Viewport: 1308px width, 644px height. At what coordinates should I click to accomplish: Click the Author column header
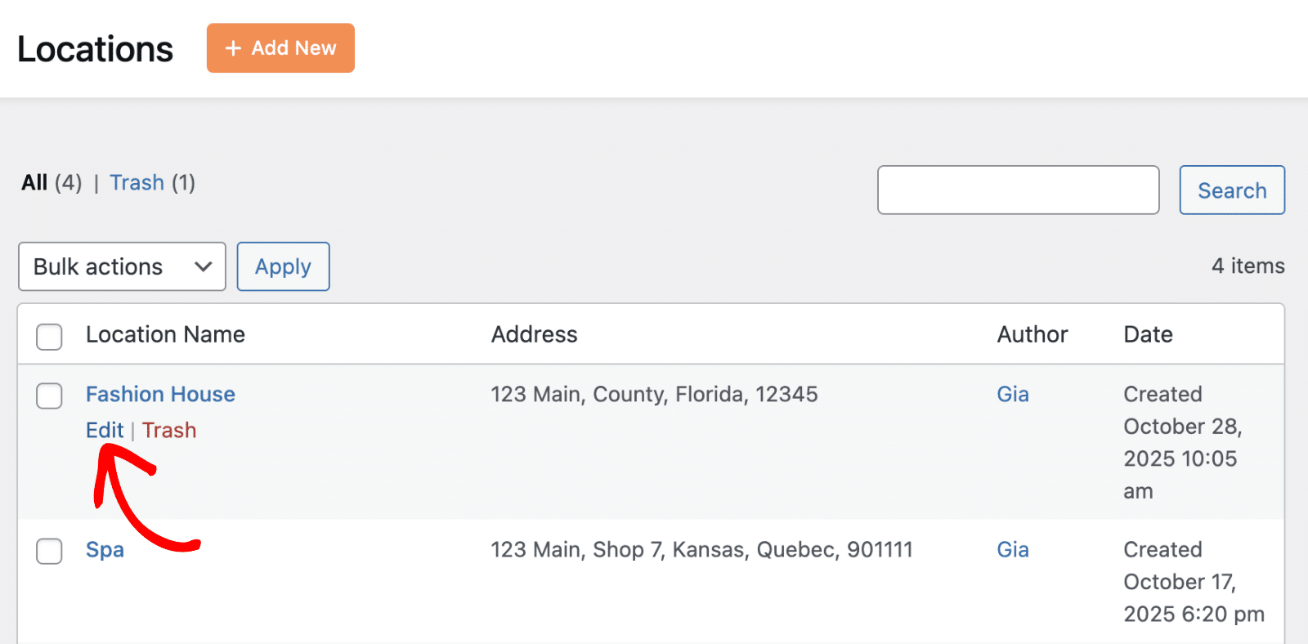tap(1032, 334)
